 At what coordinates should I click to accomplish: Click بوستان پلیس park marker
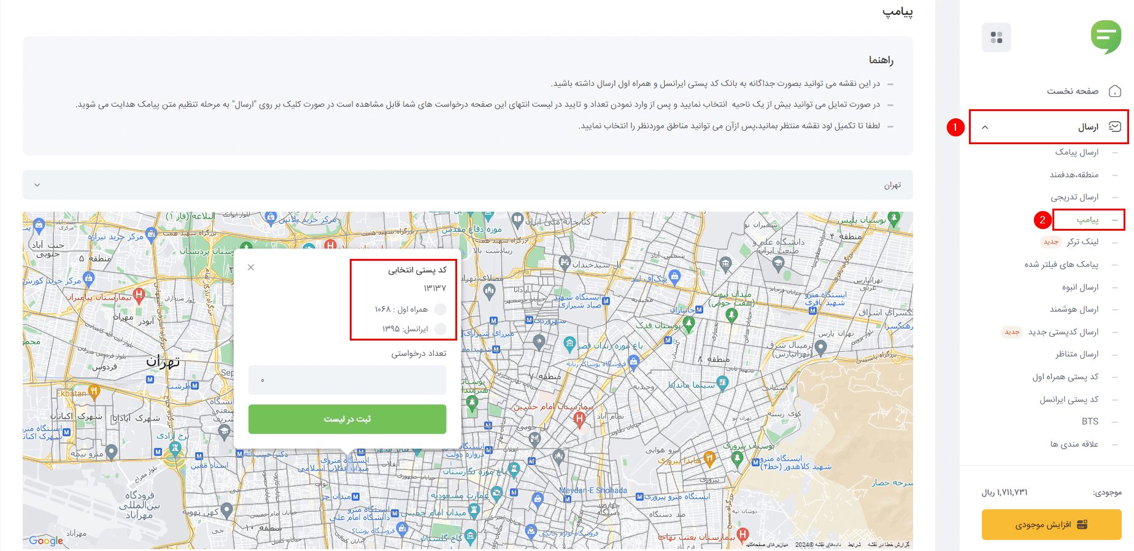click(895, 217)
